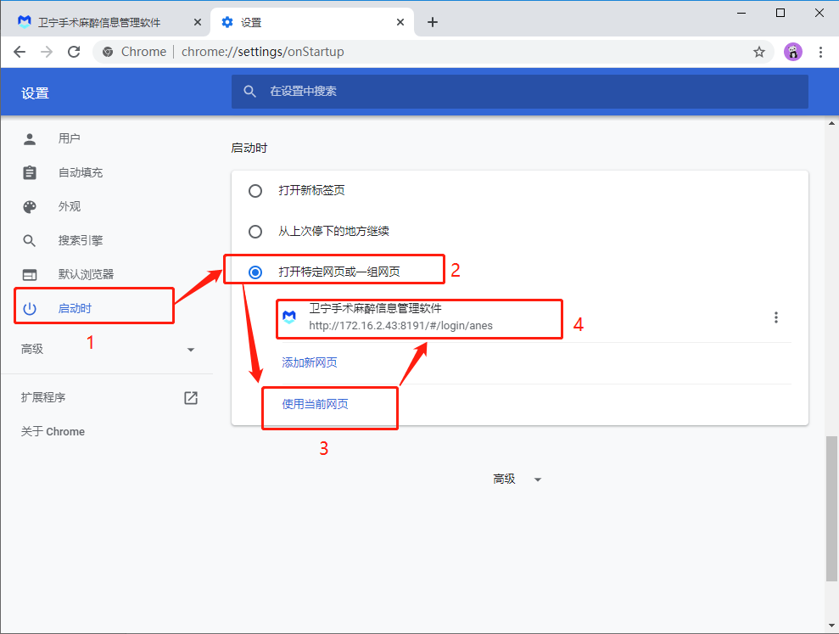
Task: Open more actions for the 卫宁 startup page
Action: (776, 317)
